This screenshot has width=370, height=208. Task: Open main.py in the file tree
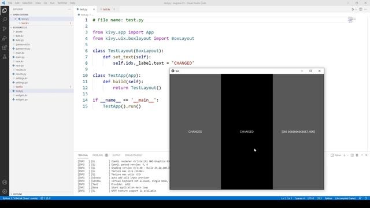coord(20,57)
